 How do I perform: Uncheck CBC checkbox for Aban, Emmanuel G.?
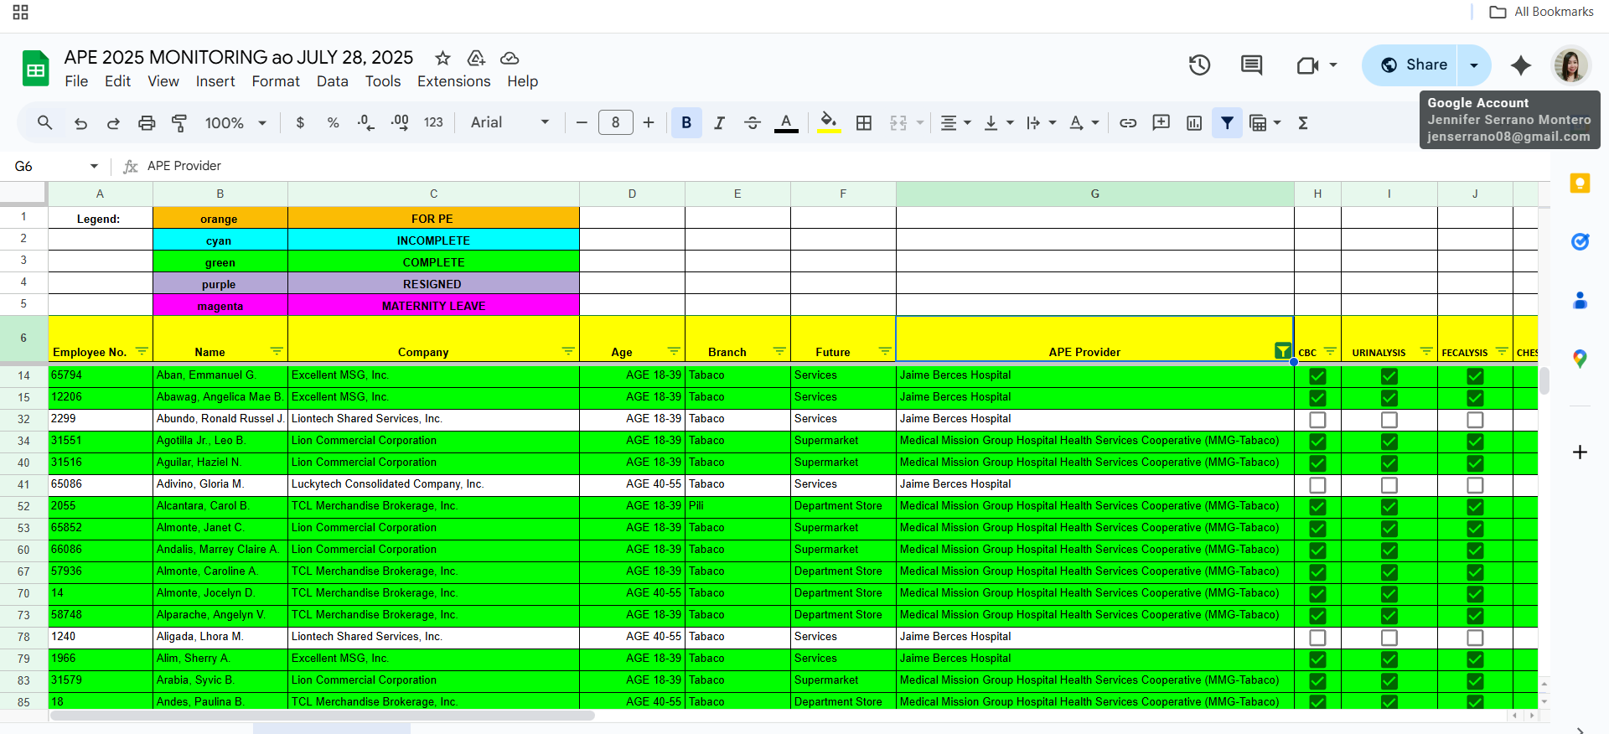coord(1317,376)
